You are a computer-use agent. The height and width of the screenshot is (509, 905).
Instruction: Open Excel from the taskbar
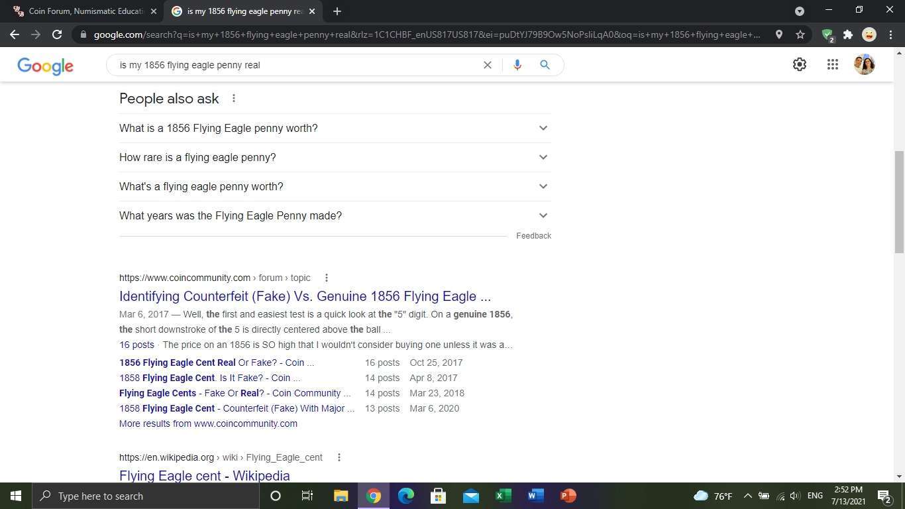(503, 496)
